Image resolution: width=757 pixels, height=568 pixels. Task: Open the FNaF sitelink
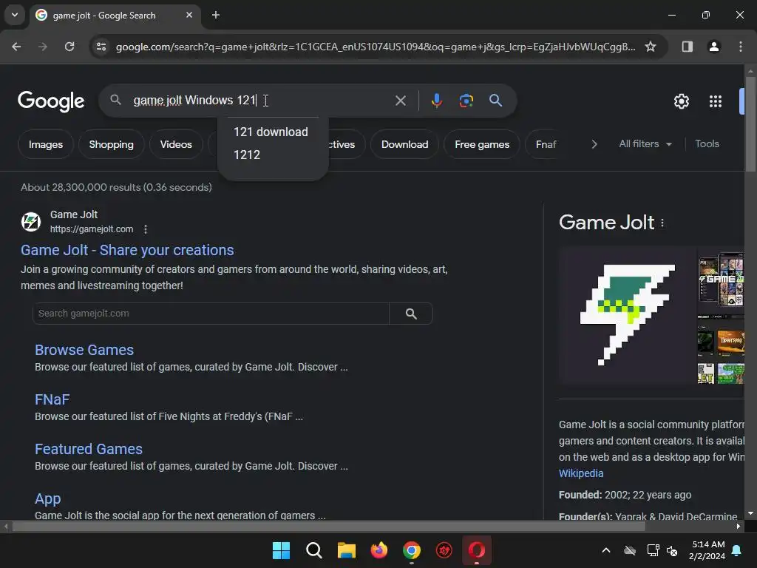(52, 399)
